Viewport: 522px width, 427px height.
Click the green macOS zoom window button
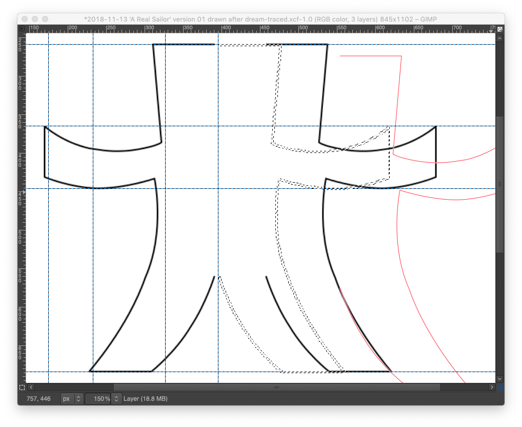(x=45, y=18)
